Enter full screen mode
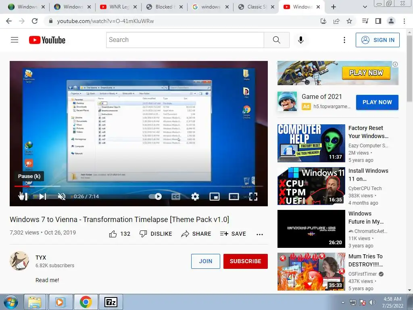This screenshot has width=413, height=310. (253, 197)
